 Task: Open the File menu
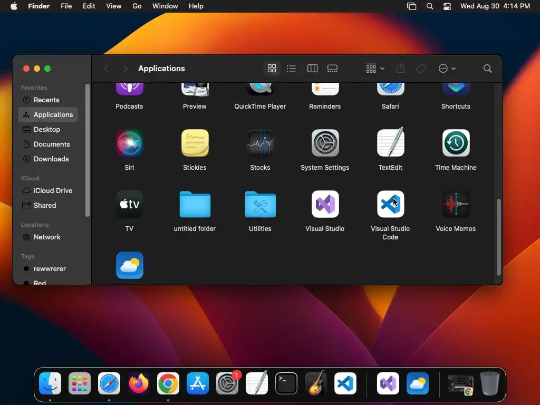pos(66,6)
